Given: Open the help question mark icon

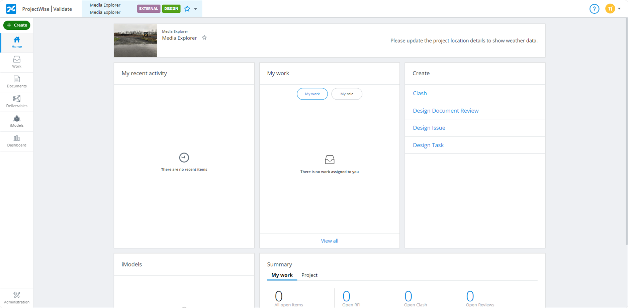Looking at the screenshot, I should coord(594,9).
